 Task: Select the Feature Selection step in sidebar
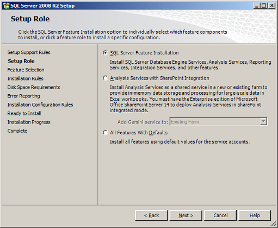(26, 70)
